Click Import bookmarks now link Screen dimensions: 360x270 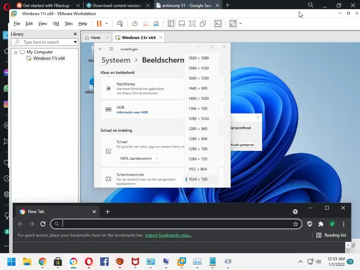168,235
